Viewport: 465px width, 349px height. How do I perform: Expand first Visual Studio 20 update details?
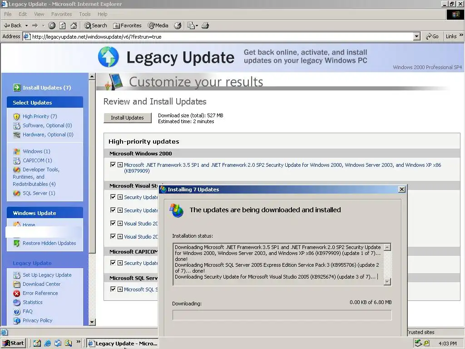(x=120, y=224)
